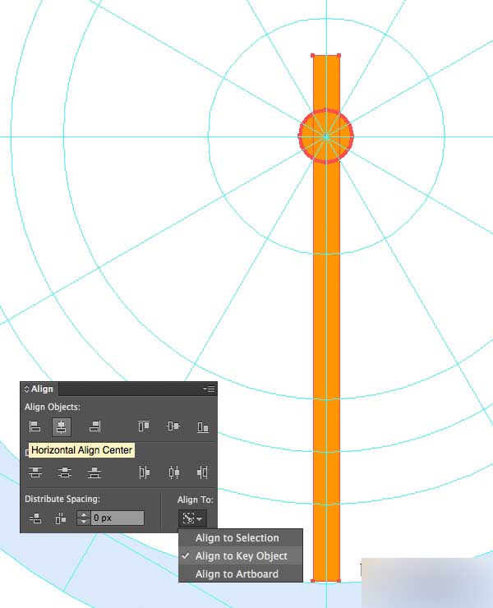The image size is (493, 608).
Task: Open the Align To dropdown button
Action: click(192, 518)
